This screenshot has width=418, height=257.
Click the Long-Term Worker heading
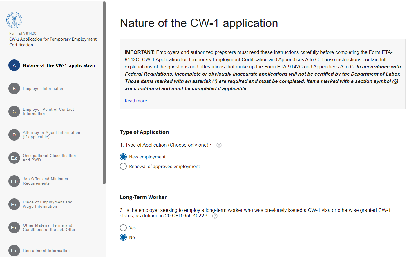click(x=143, y=197)
